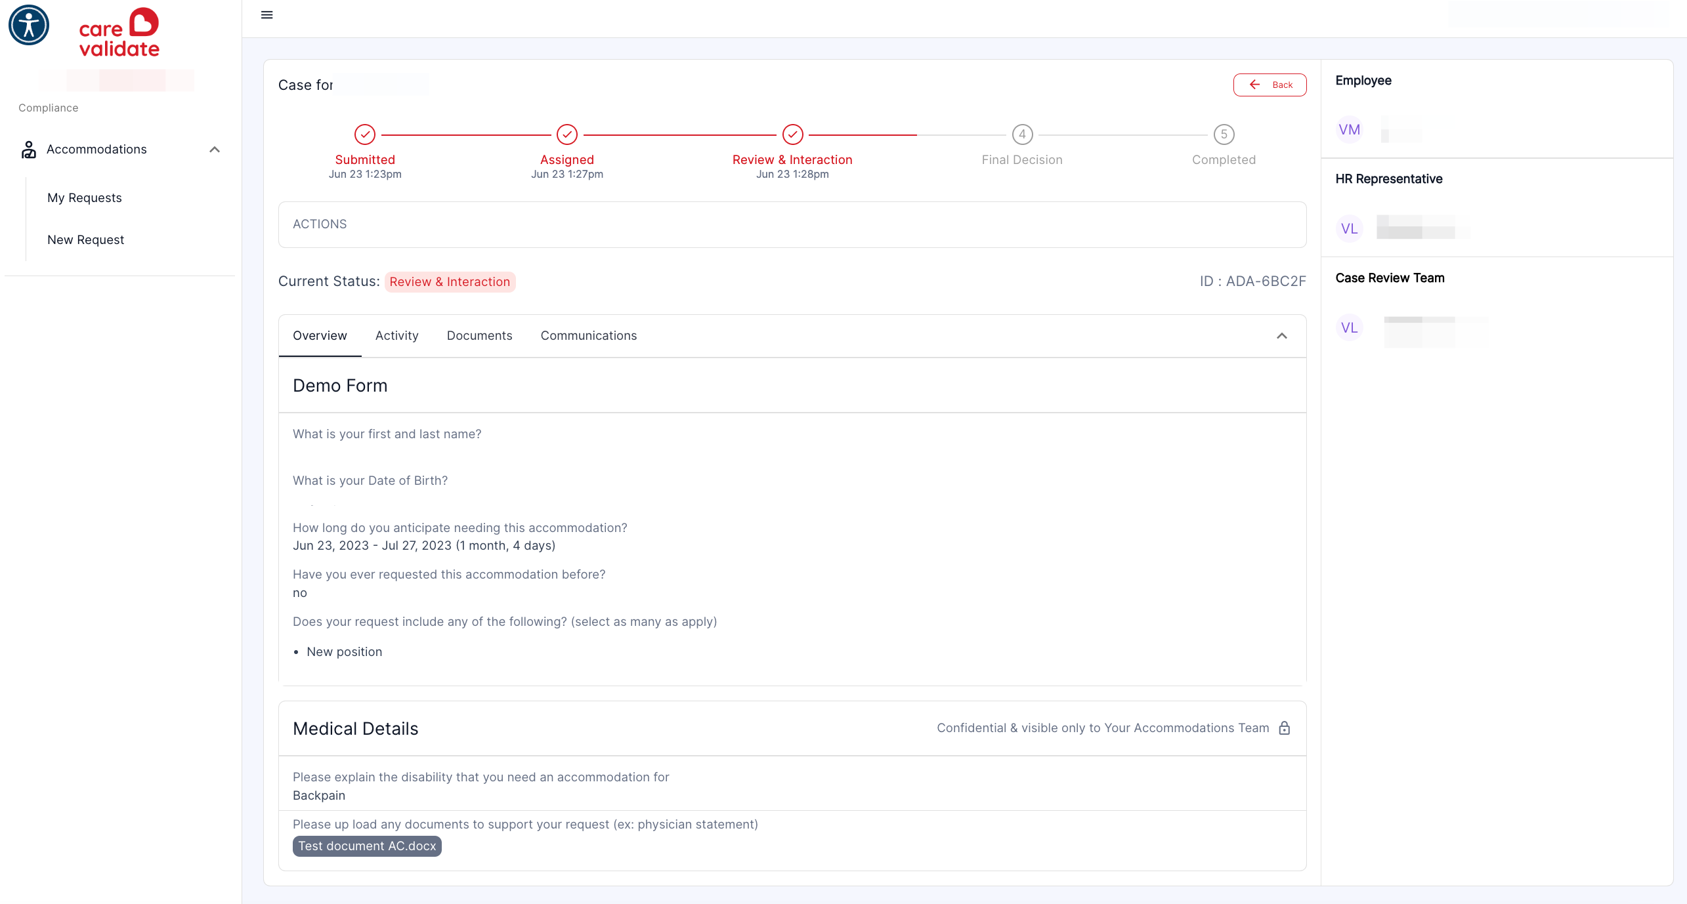Click the Submitted step checkmark

click(x=365, y=134)
